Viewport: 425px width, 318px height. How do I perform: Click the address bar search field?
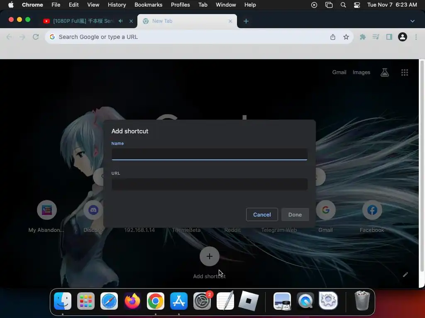tap(190, 37)
